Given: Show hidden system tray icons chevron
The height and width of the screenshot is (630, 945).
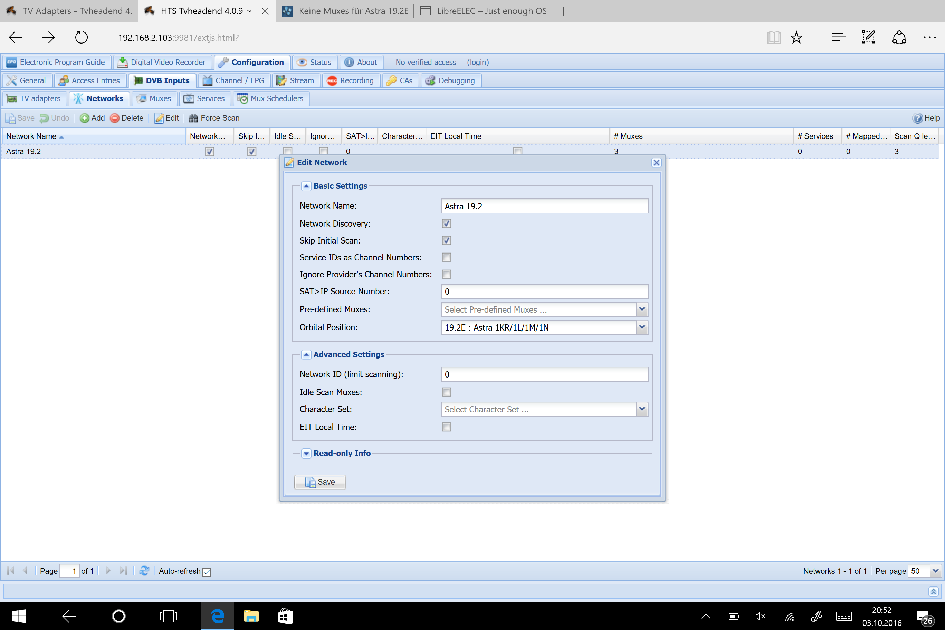Looking at the screenshot, I should tap(706, 616).
